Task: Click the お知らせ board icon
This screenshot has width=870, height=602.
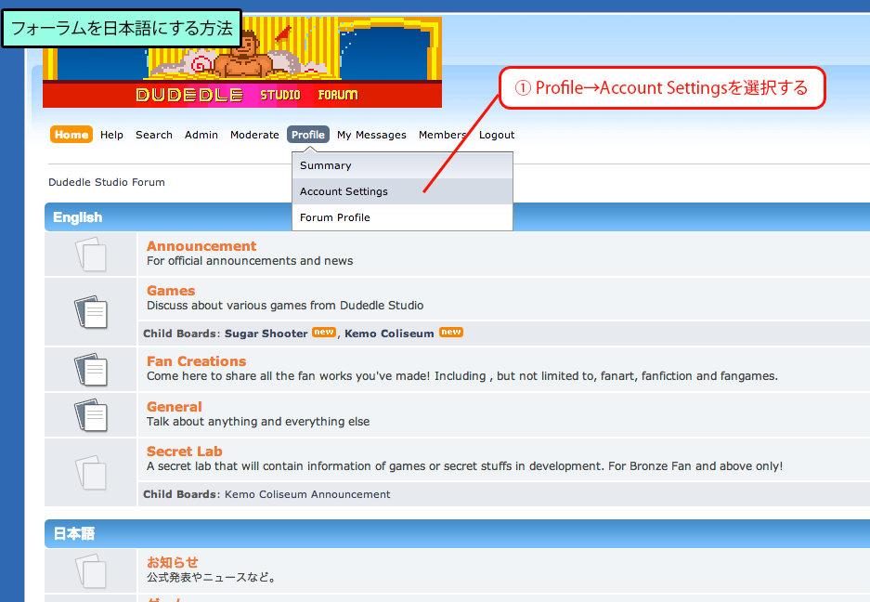Action: tap(90, 571)
